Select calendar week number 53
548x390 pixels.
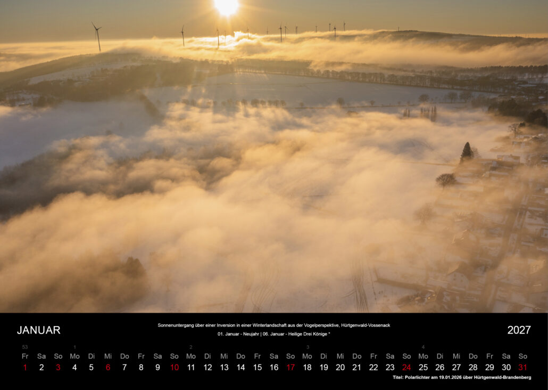coord(25,347)
